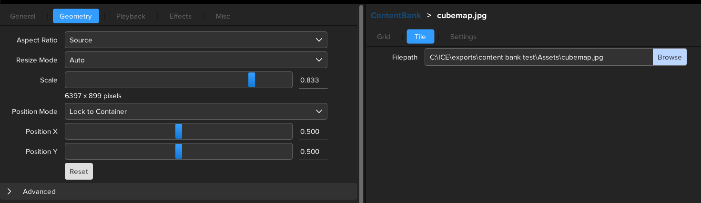Open the Resize Mode dropdown

click(x=196, y=60)
